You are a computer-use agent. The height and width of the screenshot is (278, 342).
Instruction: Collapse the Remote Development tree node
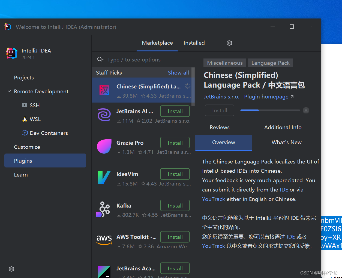(9, 91)
